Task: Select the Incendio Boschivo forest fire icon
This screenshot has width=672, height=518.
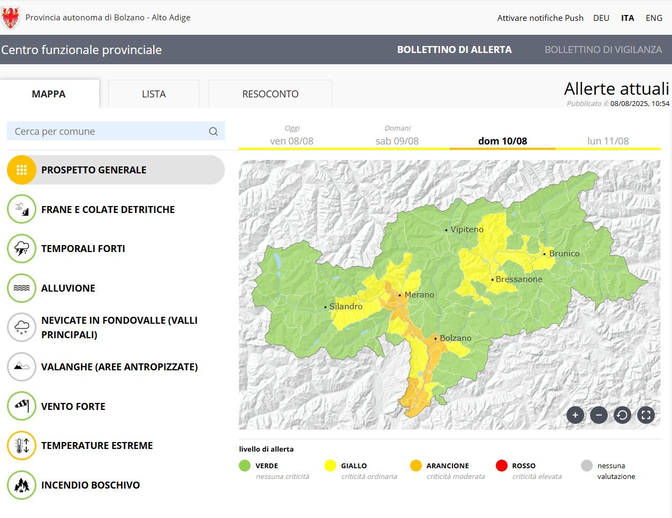Action: [21, 485]
